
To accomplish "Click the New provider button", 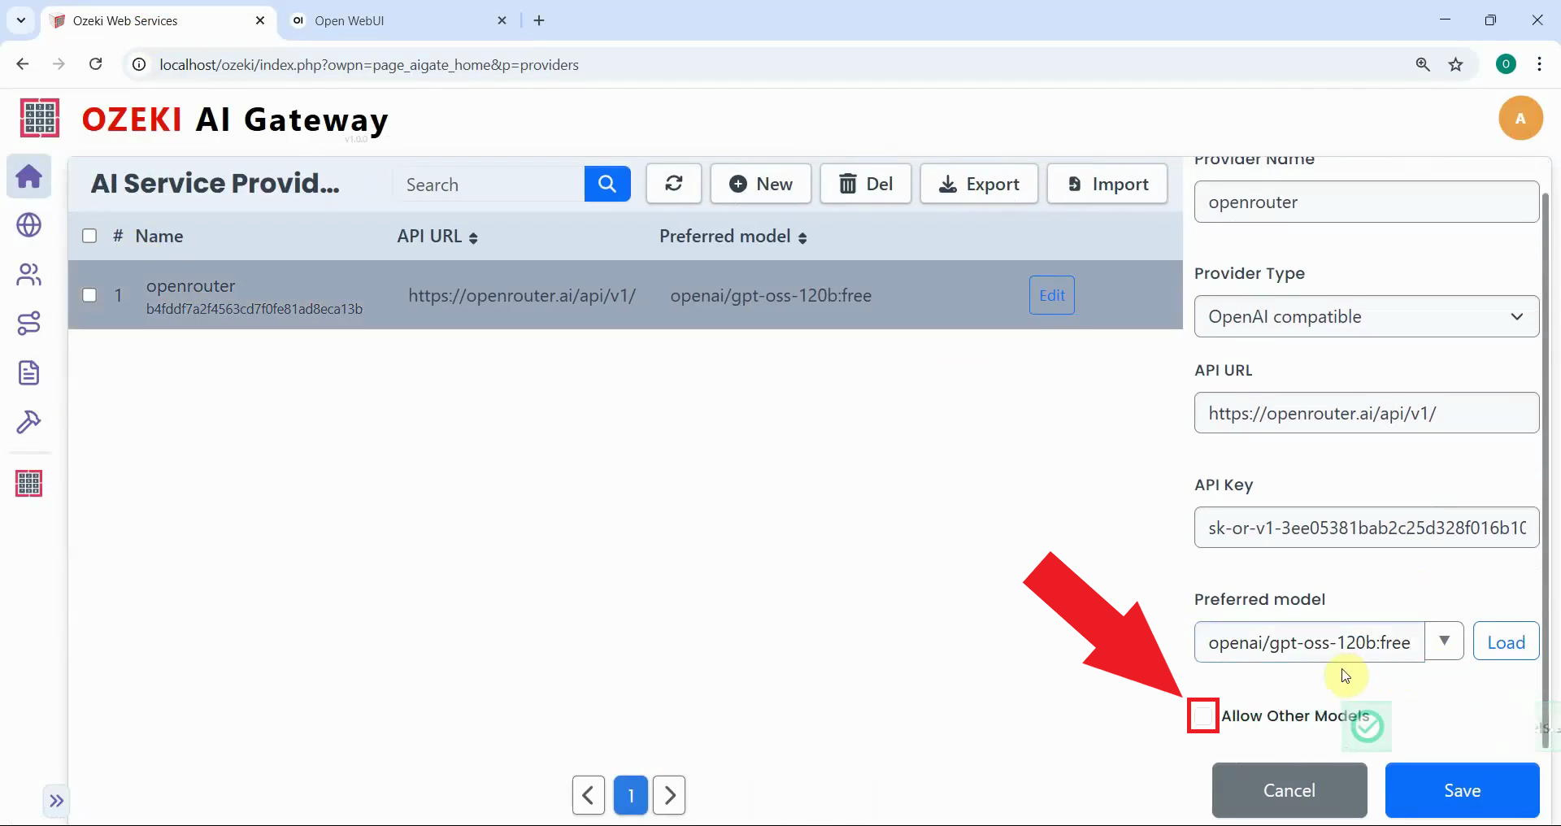I will [x=760, y=184].
